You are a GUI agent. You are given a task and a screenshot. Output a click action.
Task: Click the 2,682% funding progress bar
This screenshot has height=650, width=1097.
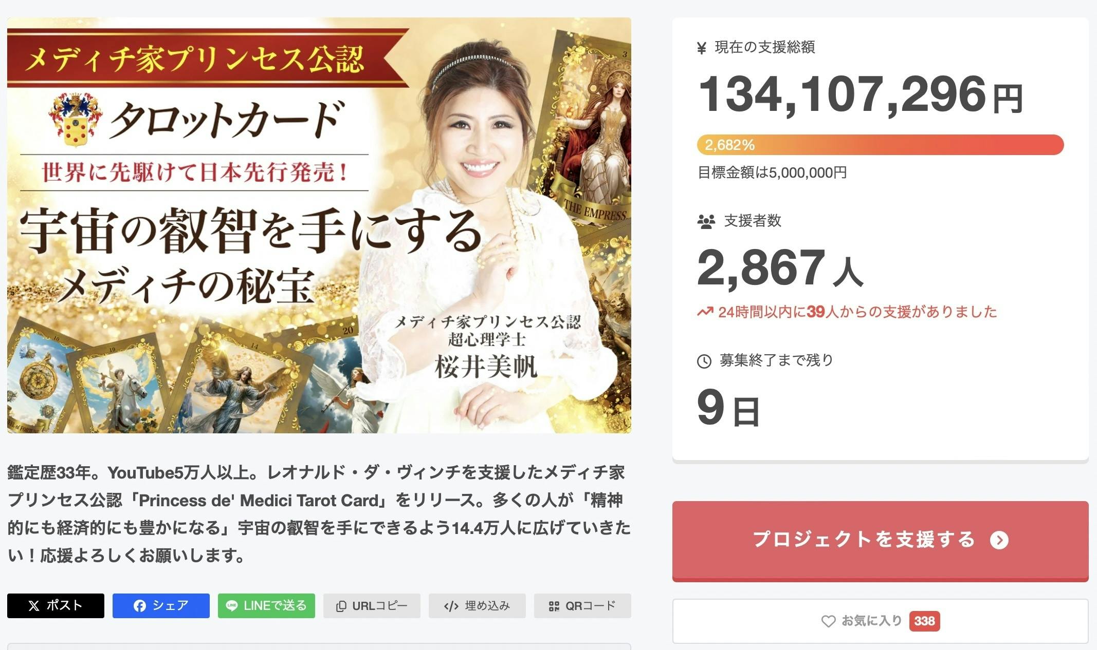[x=880, y=145]
